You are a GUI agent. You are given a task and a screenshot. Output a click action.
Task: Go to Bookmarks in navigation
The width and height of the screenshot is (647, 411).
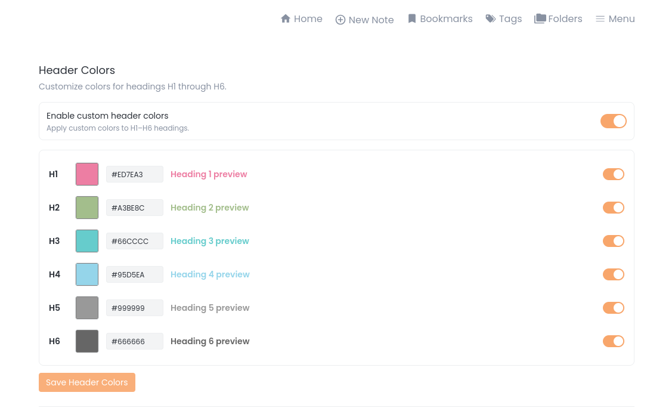coord(440,19)
